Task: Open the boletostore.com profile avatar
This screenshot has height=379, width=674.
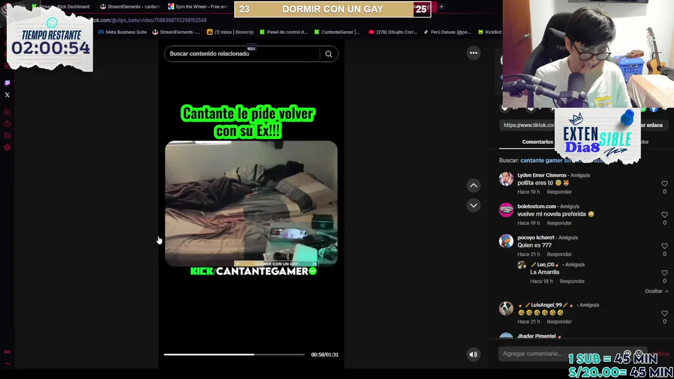Action: click(506, 210)
